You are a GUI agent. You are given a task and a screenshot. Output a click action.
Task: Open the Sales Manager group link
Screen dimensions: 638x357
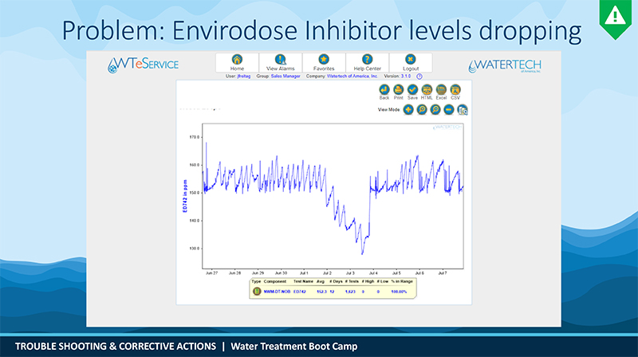click(286, 76)
